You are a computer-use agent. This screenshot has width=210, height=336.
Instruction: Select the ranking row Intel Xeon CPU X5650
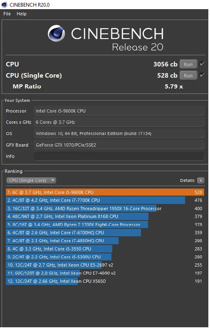click(105, 281)
